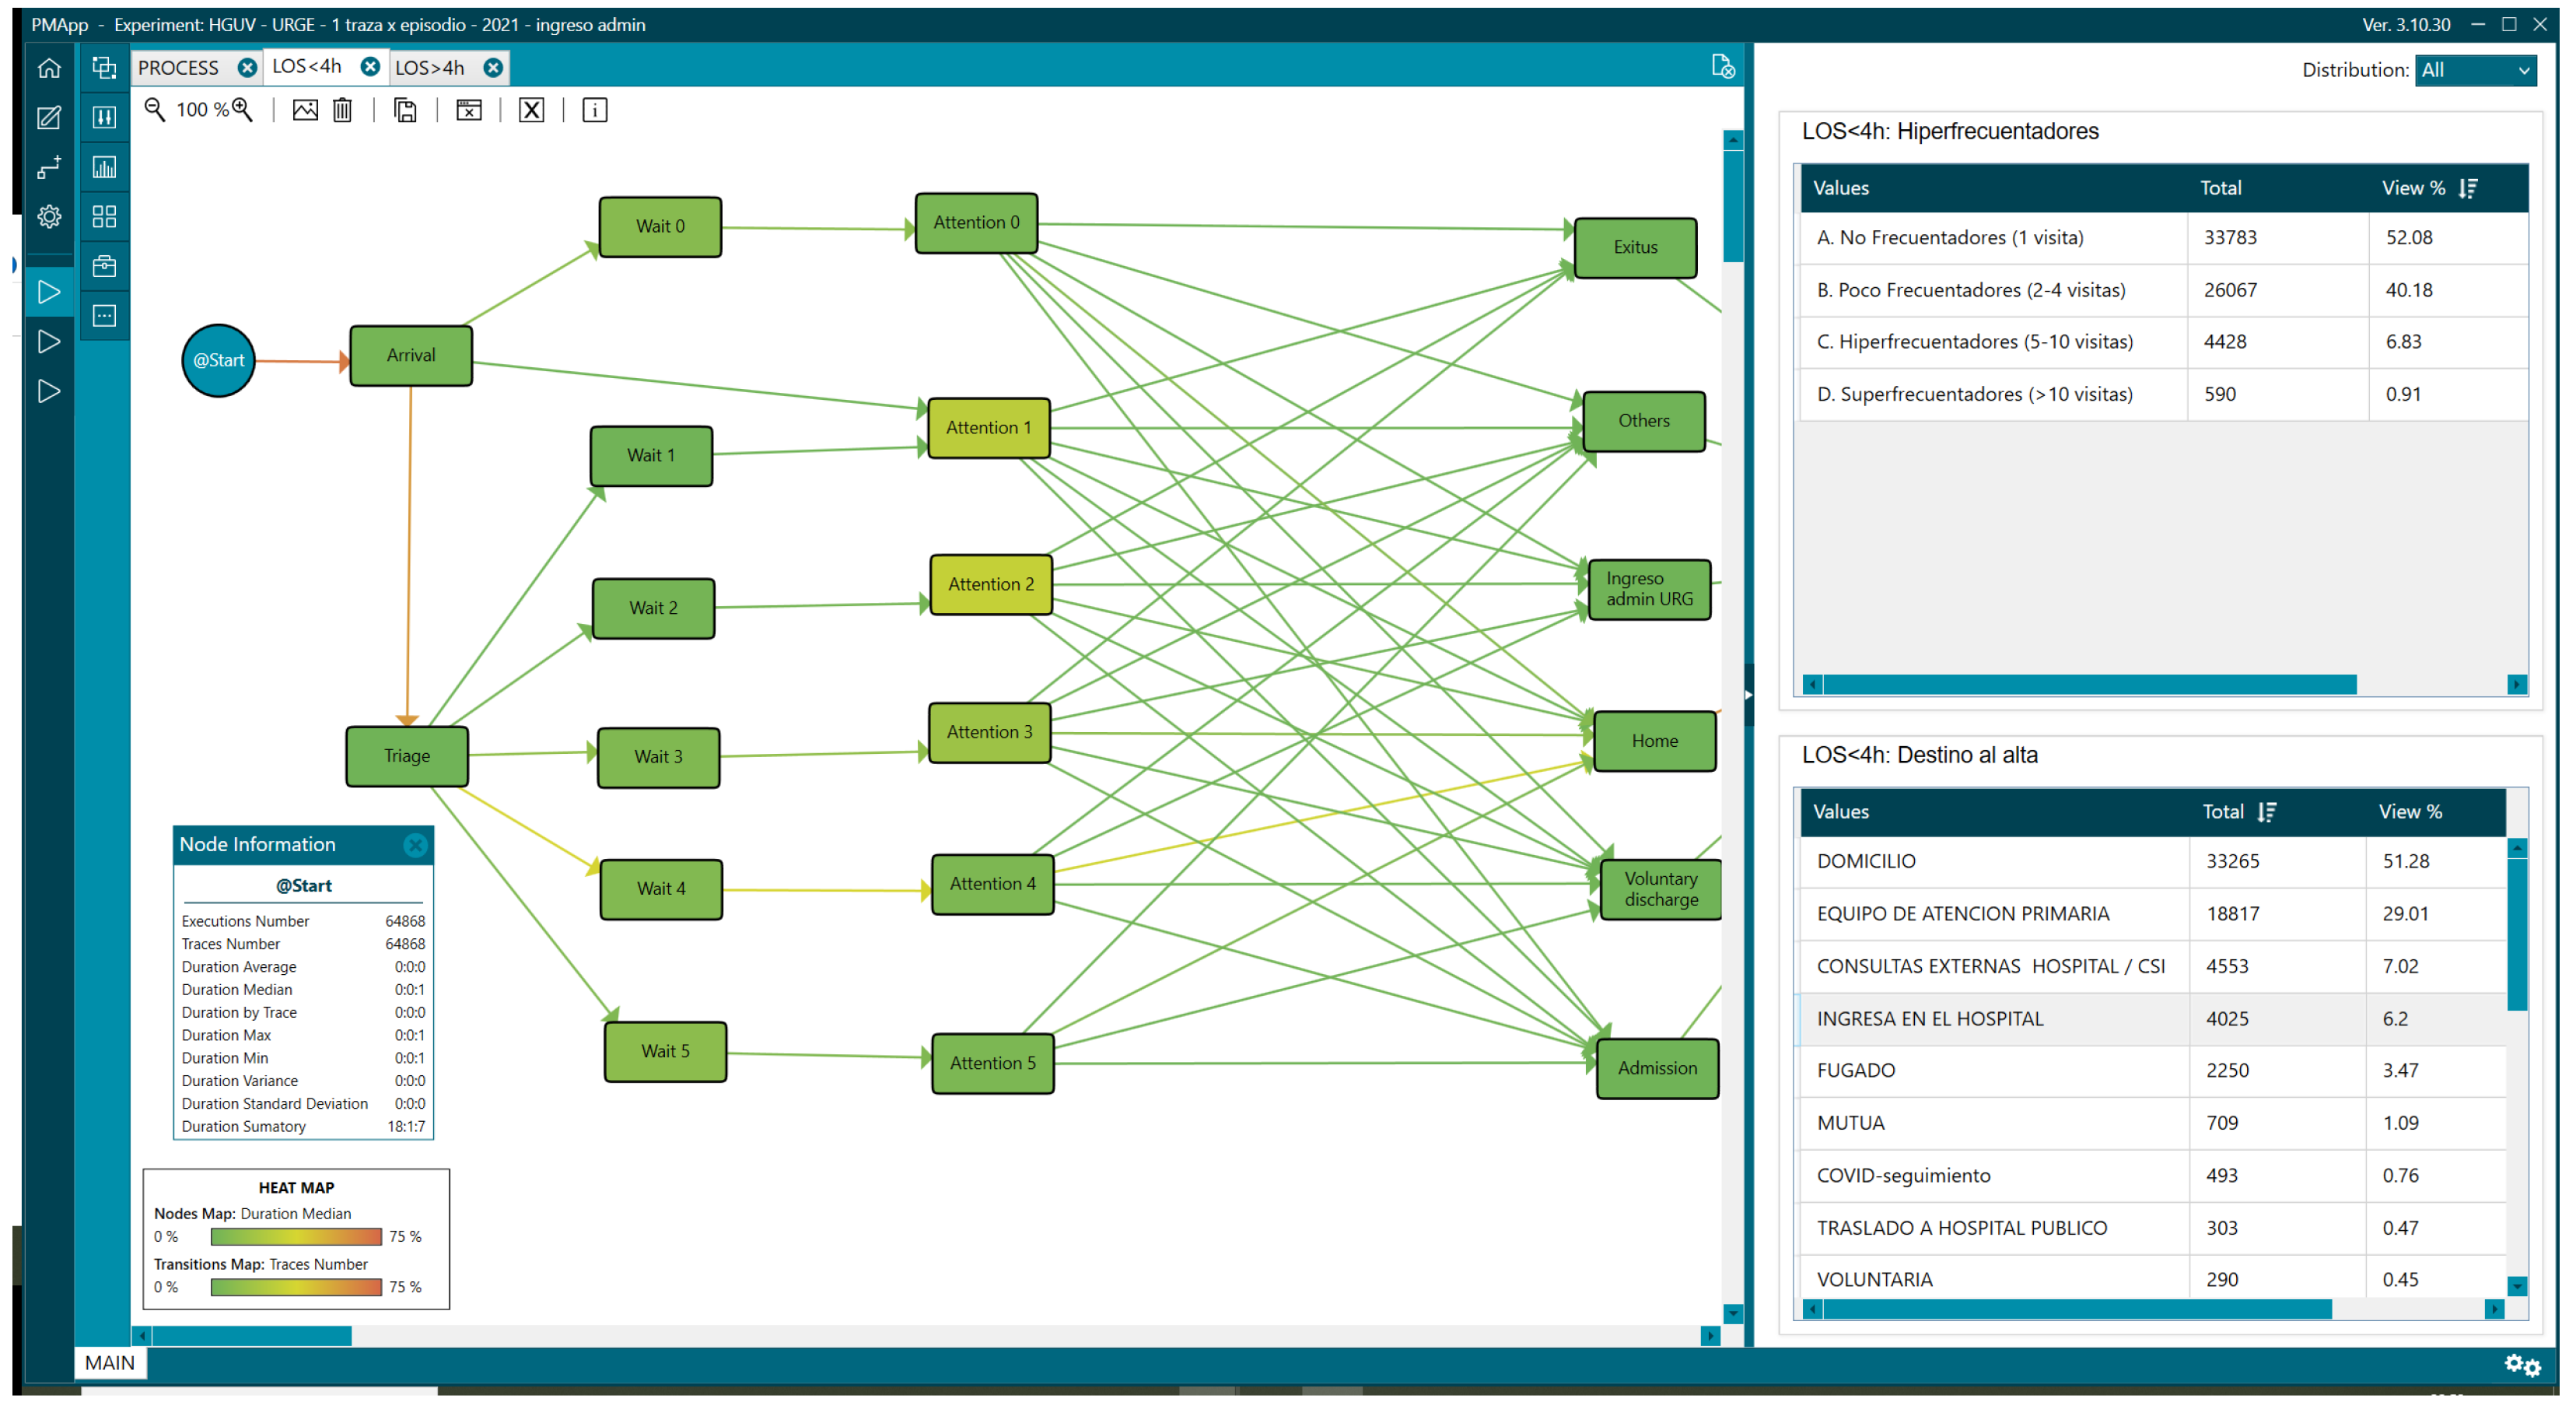The height and width of the screenshot is (1409, 2576).
Task: Select the INGRESA EN EL HOSPITAL row
Action: coord(1930,1018)
